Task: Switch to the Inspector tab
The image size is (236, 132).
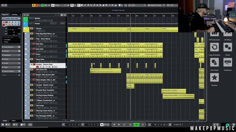Action: pyautogui.click(x=5, y=15)
